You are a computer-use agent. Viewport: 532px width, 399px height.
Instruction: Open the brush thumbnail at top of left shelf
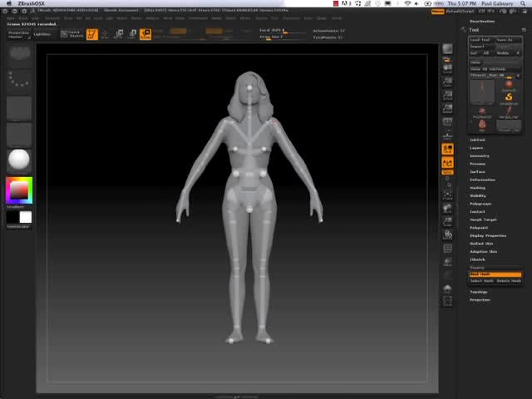point(18,52)
